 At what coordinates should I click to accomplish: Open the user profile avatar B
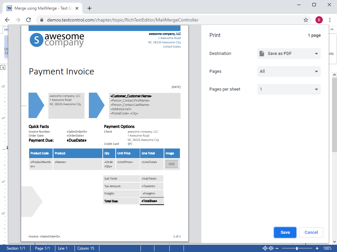tap(319, 20)
